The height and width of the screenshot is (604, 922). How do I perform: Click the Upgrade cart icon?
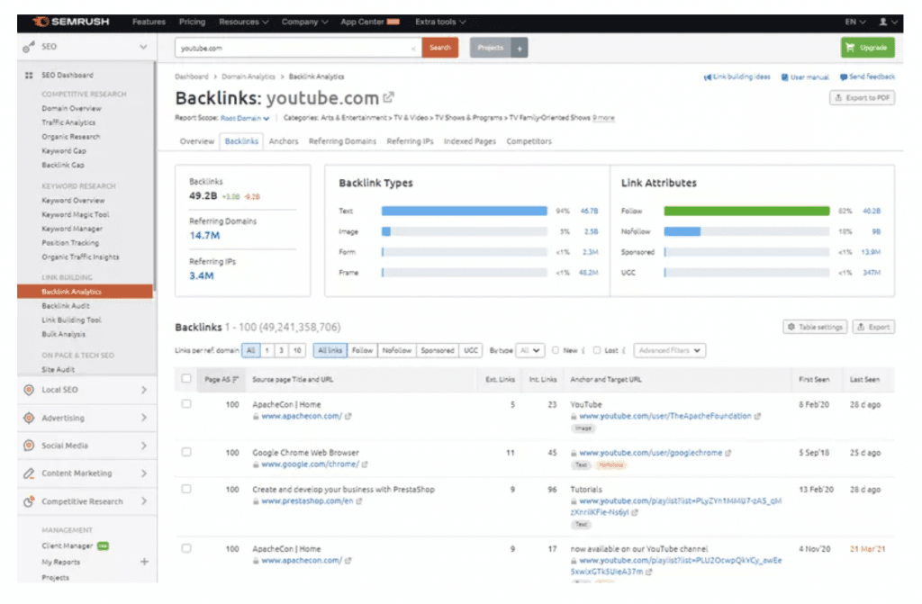pyautogui.click(x=850, y=48)
